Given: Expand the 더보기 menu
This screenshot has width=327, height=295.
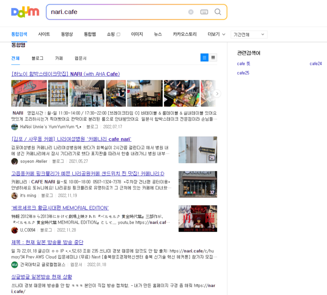Looking at the screenshot, I should tap(217, 34).
